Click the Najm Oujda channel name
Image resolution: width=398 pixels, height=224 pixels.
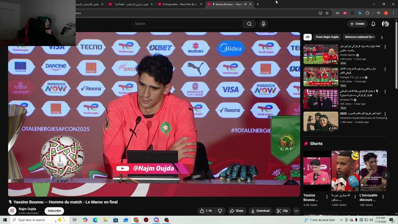[x=27, y=209]
